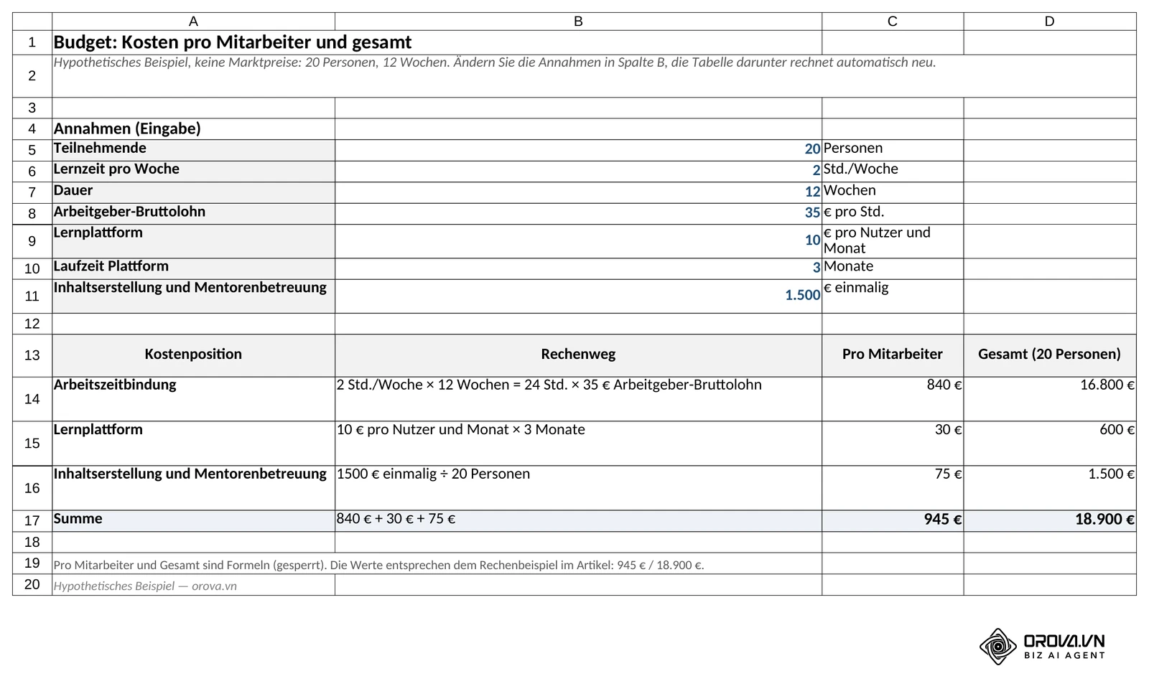
Task: Click the 'Kostenposition' table header
Action: coord(193,355)
